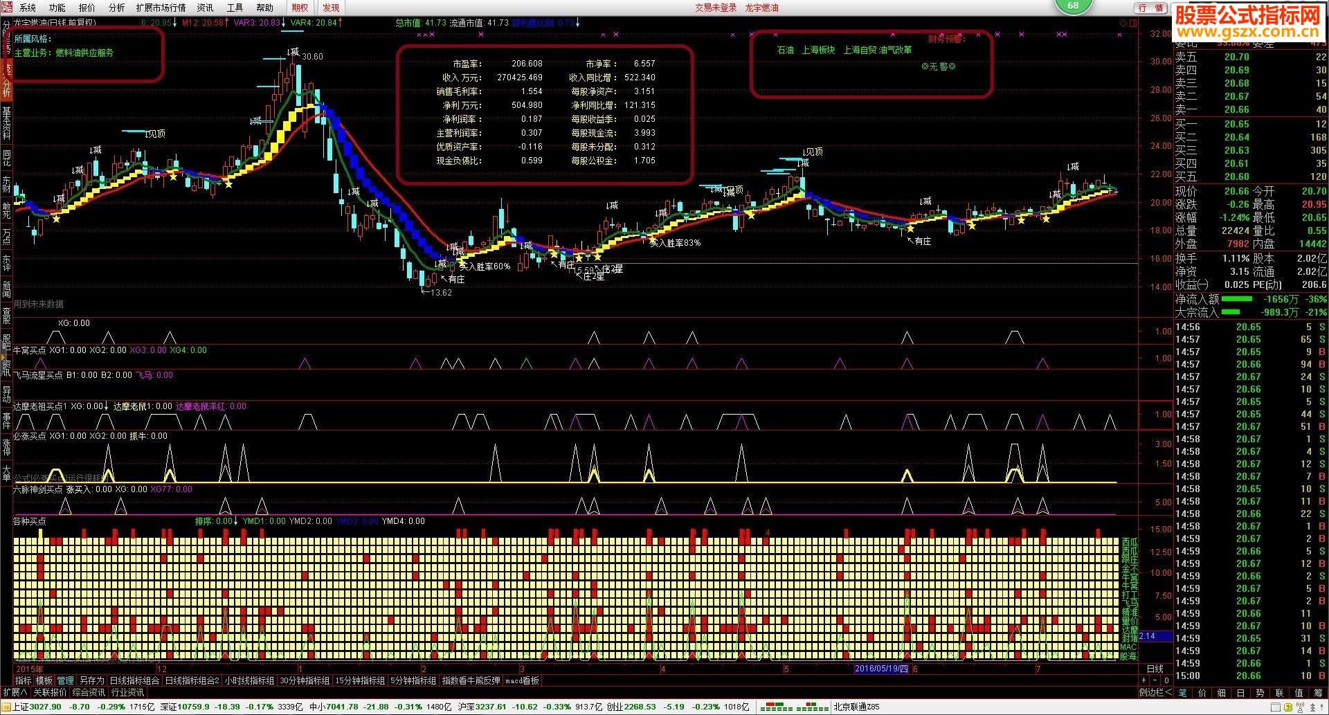Open the 行业资讯 tab
The image size is (1329, 715).
click(127, 692)
